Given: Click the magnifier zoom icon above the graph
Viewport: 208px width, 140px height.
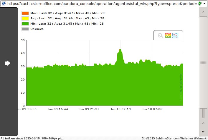Looking at the screenshot, I should pos(161,35).
